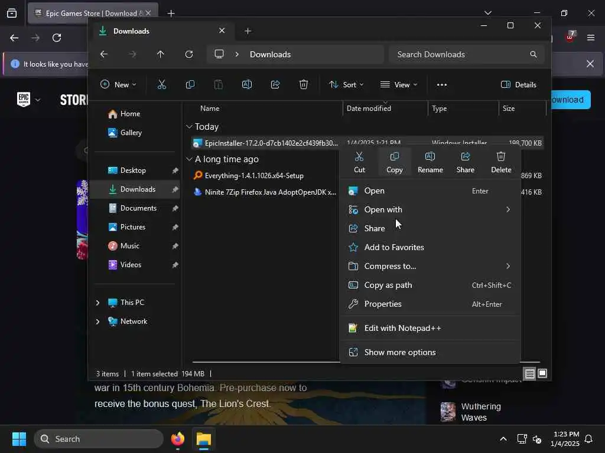Click the Rename icon in Explorer toolbar
Screen dimensions: 605x453
(247, 84)
